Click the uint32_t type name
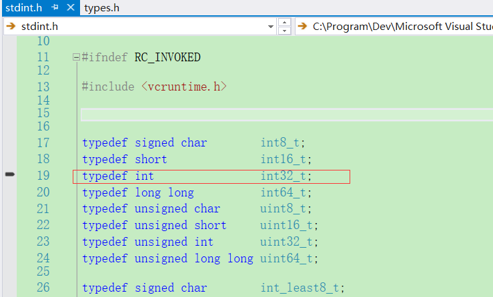 pyautogui.click(x=286, y=242)
